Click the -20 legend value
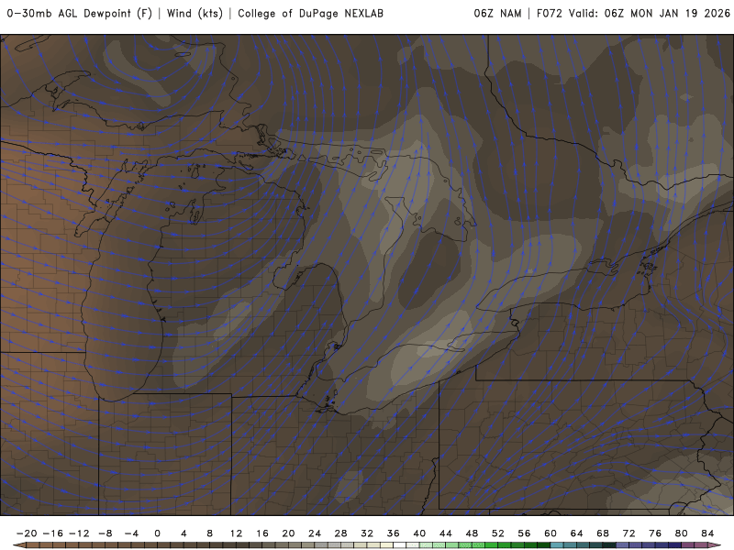Screen dimensions: 734x550 27,533
